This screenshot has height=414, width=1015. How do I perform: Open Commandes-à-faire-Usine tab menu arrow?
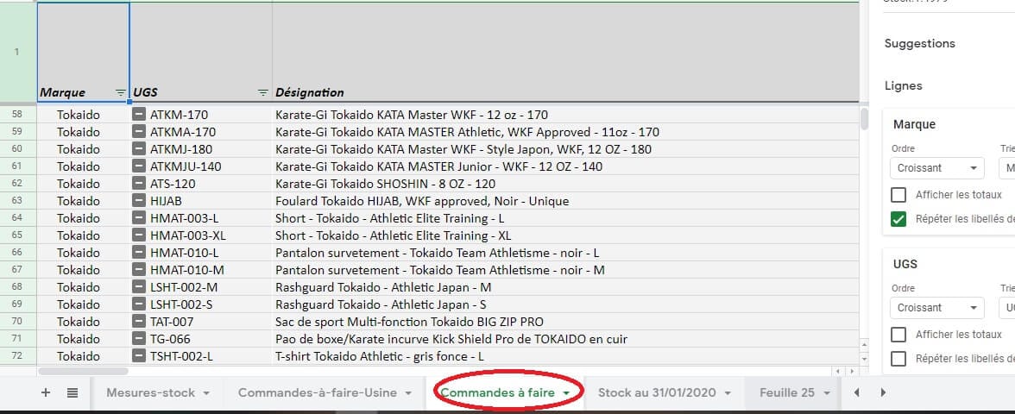point(408,393)
